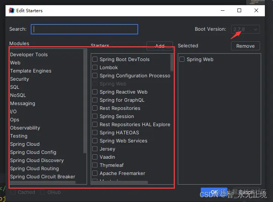Click Modules list vertical scrollbar
The height and width of the screenshot is (202, 273).
85,101
